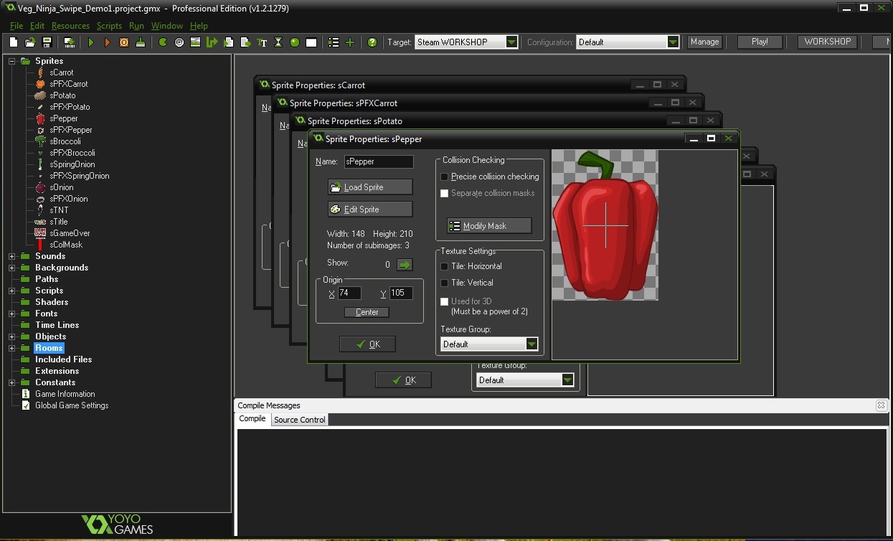Image resolution: width=893 pixels, height=541 pixels.
Task: Click the Save project floppy disk icon
Action: pos(47,42)
